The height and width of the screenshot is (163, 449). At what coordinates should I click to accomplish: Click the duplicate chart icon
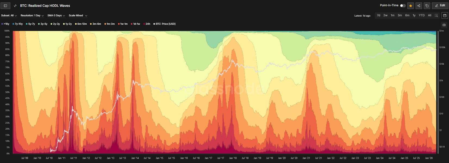click(427, 6)
